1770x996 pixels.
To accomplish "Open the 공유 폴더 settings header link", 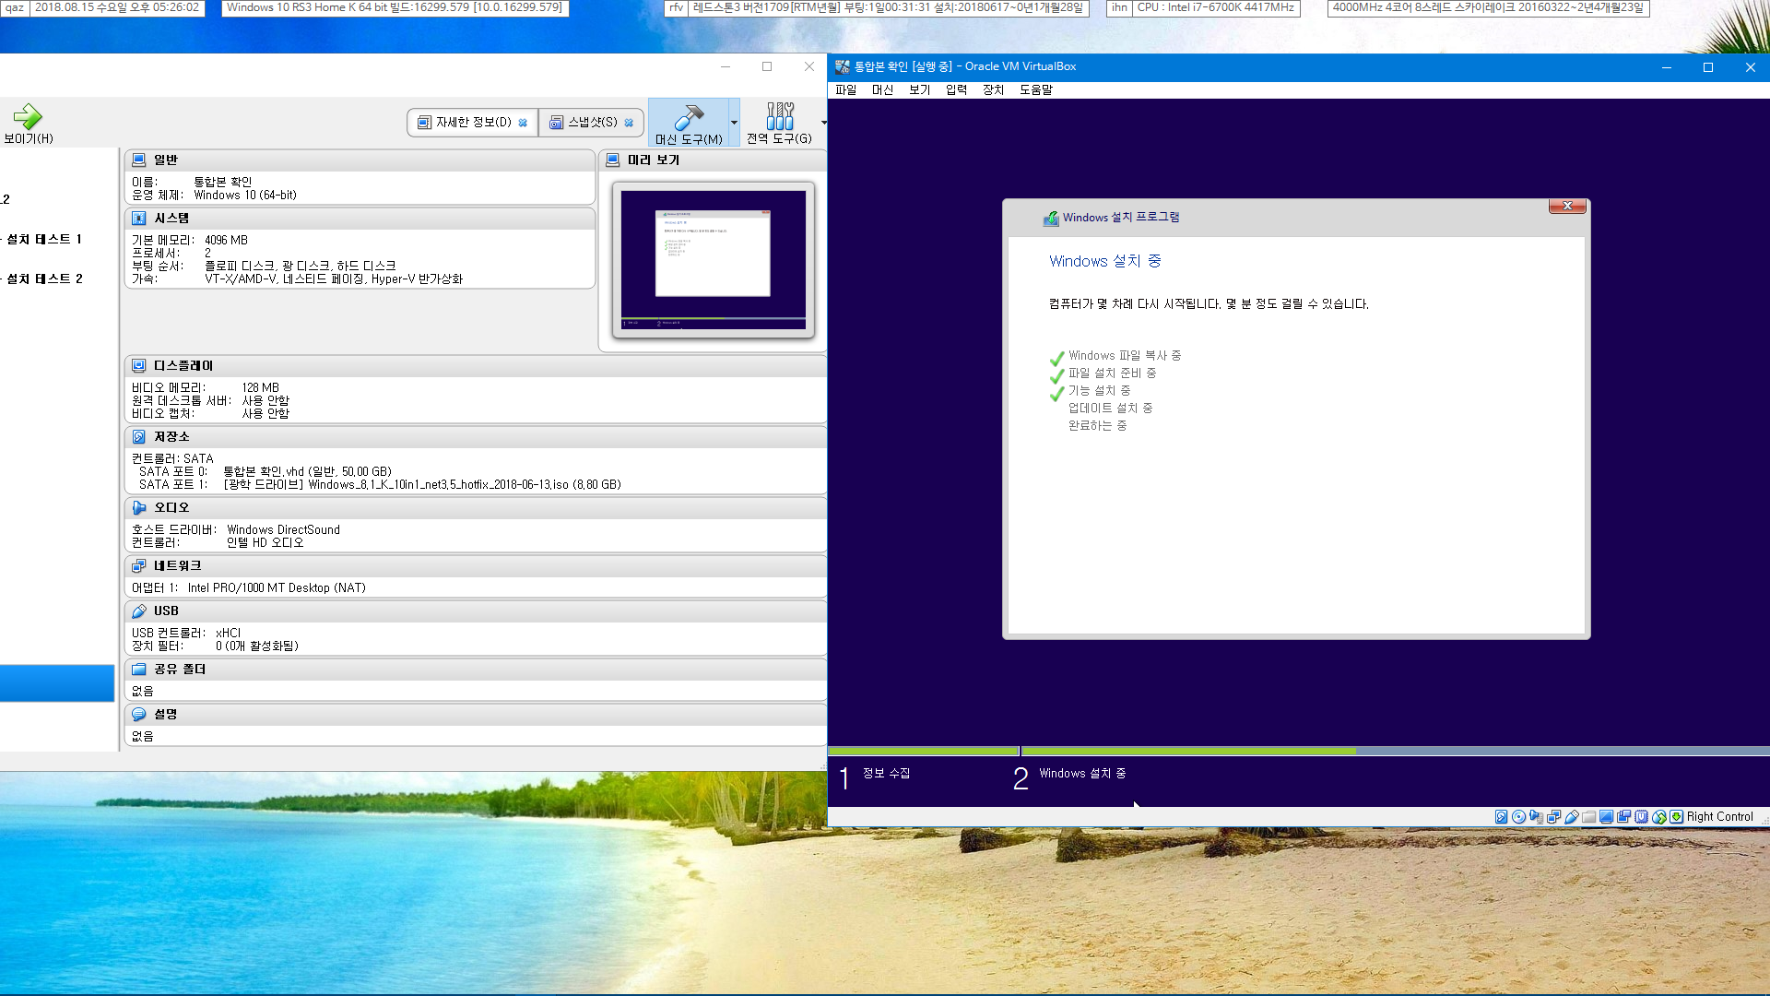I will pyautogui.click(x=180, y=670).
